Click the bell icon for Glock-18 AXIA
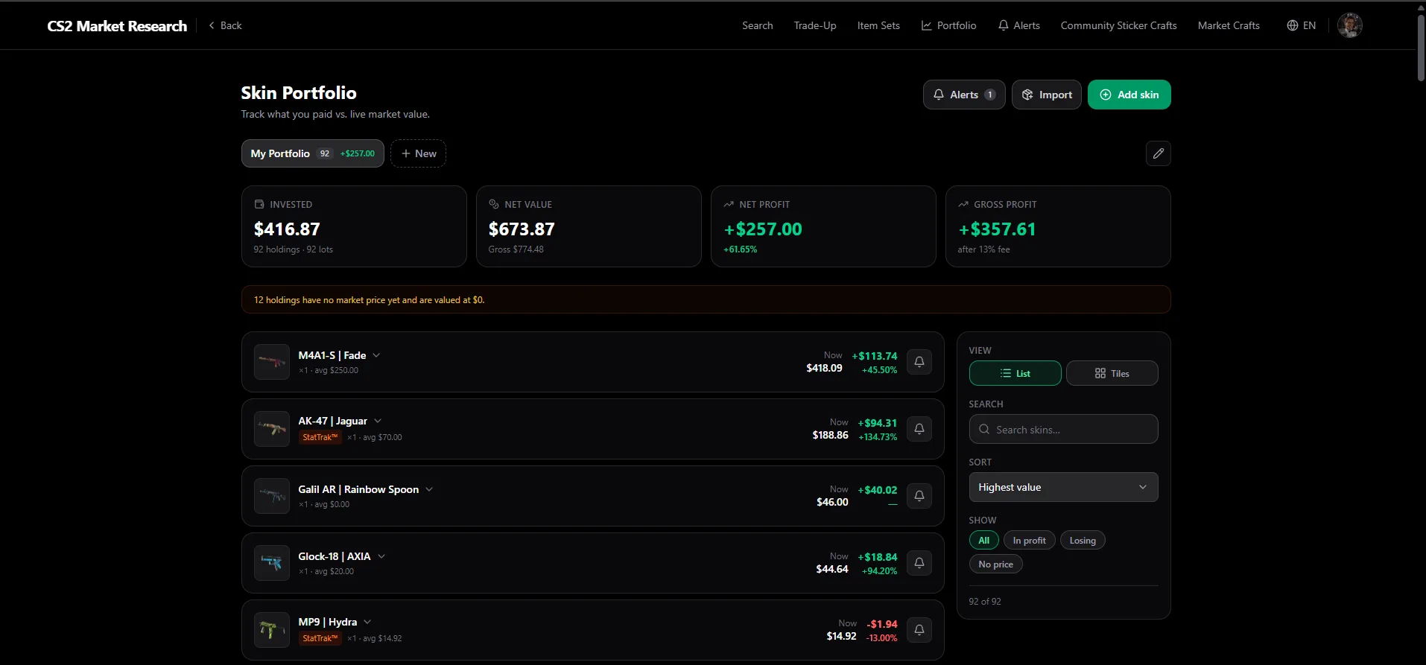The height and width of the screenshot is (665, 1426). click(919, 563)
